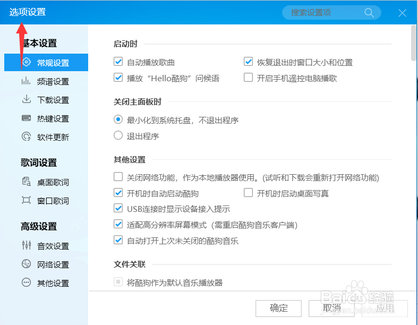Screen dimensions: 418x325
Task: Click the gear icon for 常规设置
Action: click(26, 62)
